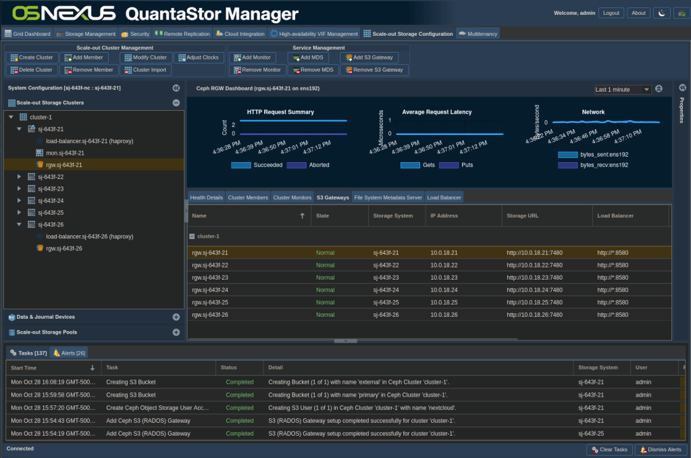Open the Alerts [26] tab

tap(70, 353)
